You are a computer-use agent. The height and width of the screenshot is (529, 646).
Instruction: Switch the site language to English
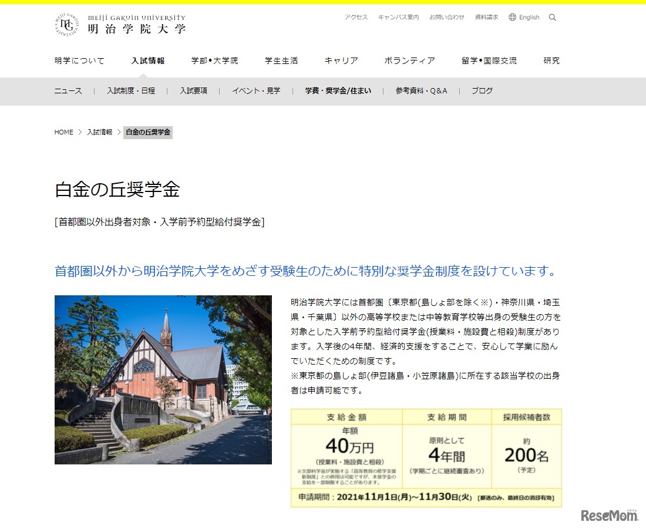[x=528, y=17]
